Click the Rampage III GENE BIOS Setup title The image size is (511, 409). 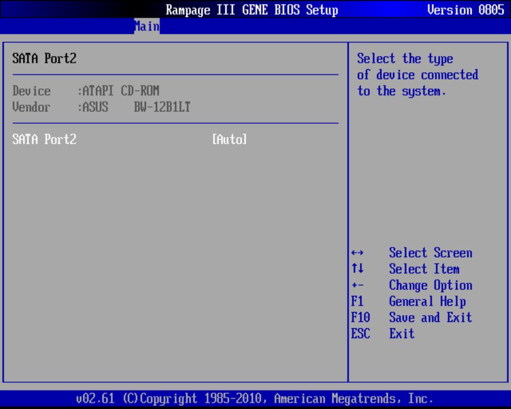pos(252,10)
